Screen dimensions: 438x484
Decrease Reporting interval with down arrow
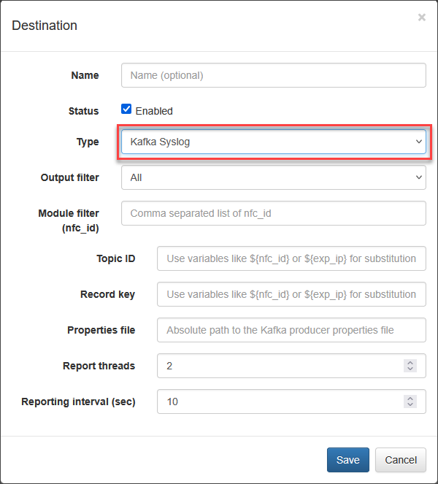coord(410,404)
